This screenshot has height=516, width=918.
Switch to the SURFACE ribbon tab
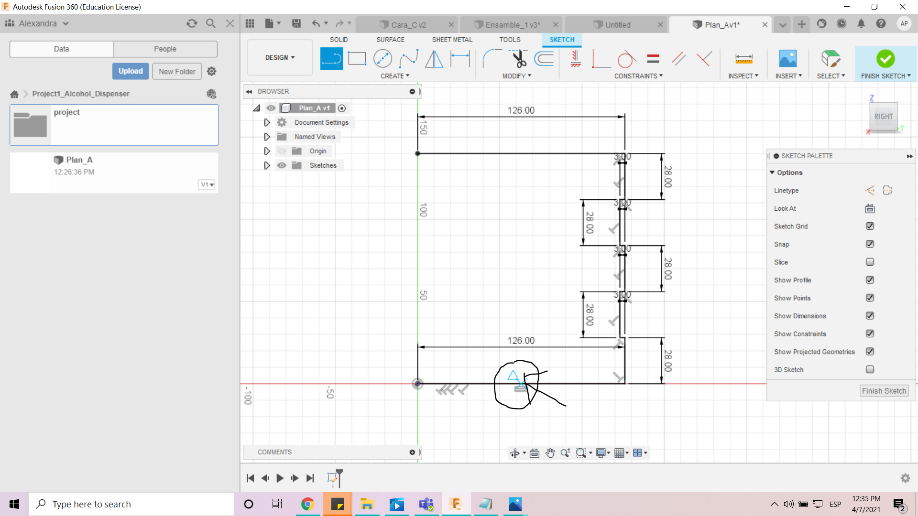pos(390,39)
